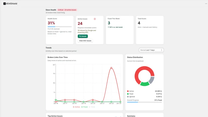208x117 pixels.
Task: Open the three-dot overflow menu
Action: click(x=206, y=4)
